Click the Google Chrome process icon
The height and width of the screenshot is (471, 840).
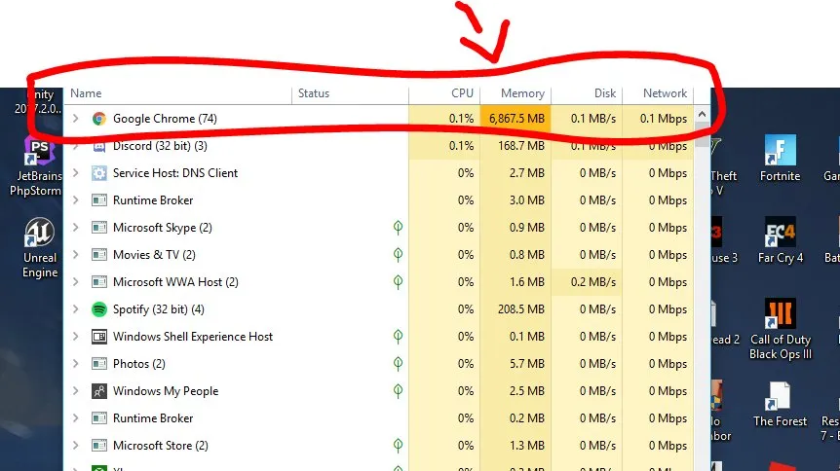pos(99,119)
